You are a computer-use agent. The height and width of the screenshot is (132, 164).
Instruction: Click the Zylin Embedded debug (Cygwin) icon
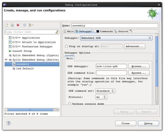[x=10, y=55]
